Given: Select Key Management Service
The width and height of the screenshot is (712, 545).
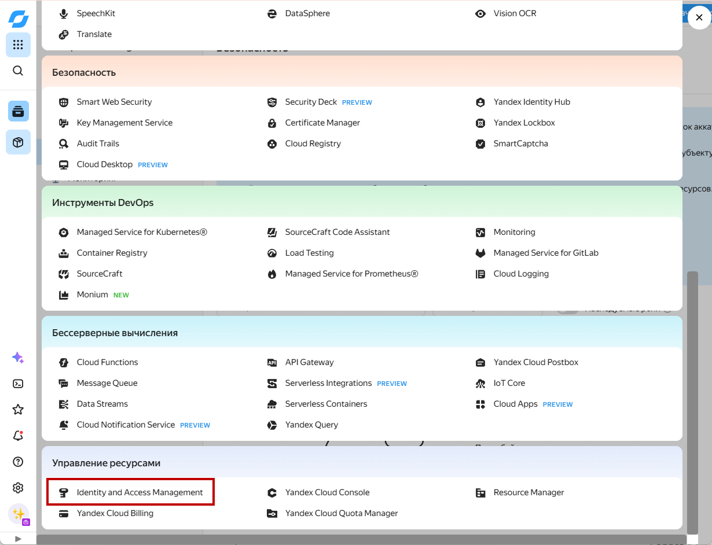Looking at the screenshot, I should pos(124,123).
